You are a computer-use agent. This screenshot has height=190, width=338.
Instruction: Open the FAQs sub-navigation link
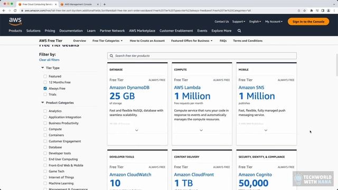pos(223,41)
